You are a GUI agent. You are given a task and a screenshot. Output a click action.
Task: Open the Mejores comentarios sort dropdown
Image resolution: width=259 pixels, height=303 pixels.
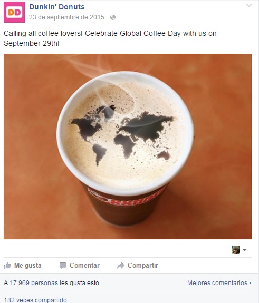click(219, 283)
